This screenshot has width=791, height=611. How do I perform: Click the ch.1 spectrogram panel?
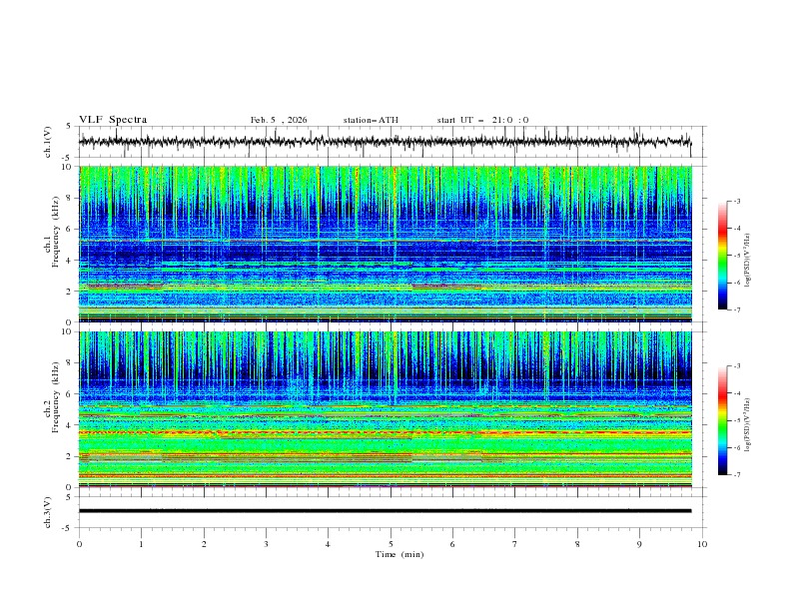coord(386,244)
